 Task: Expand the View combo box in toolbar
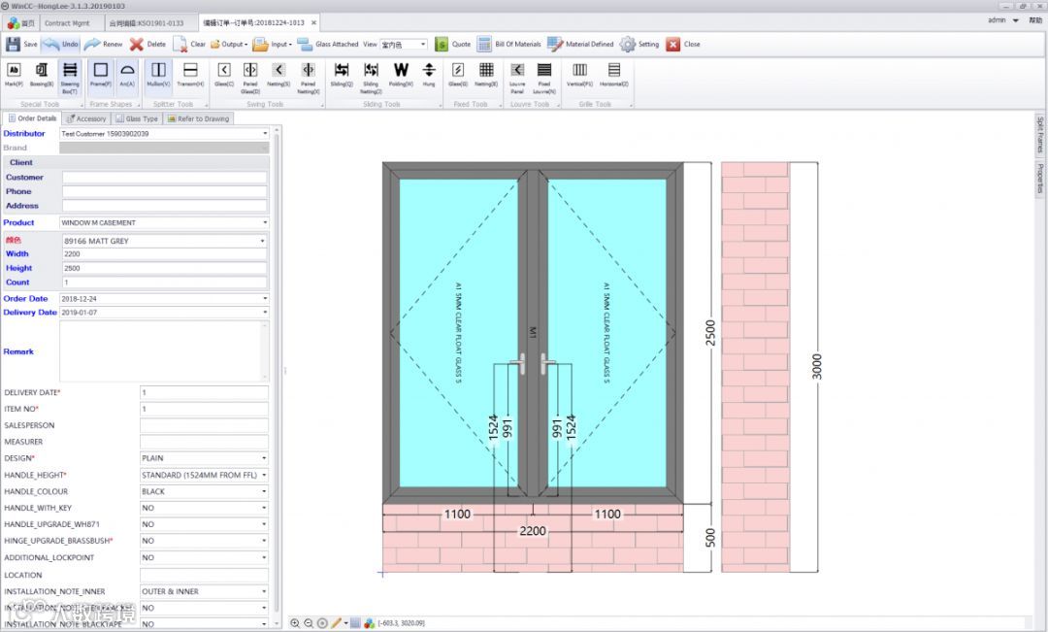[423, 45]
